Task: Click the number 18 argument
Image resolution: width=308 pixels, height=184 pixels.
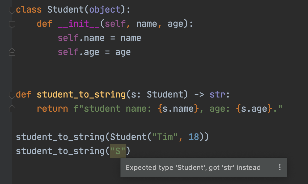Action: point(194,137)
